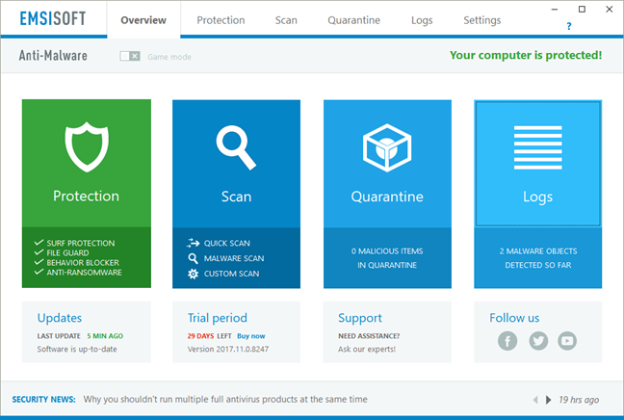The width and height of the screenshot is (624, 420).
Task: Click the Anti-Ransomware checkmark
Action: 39,272
